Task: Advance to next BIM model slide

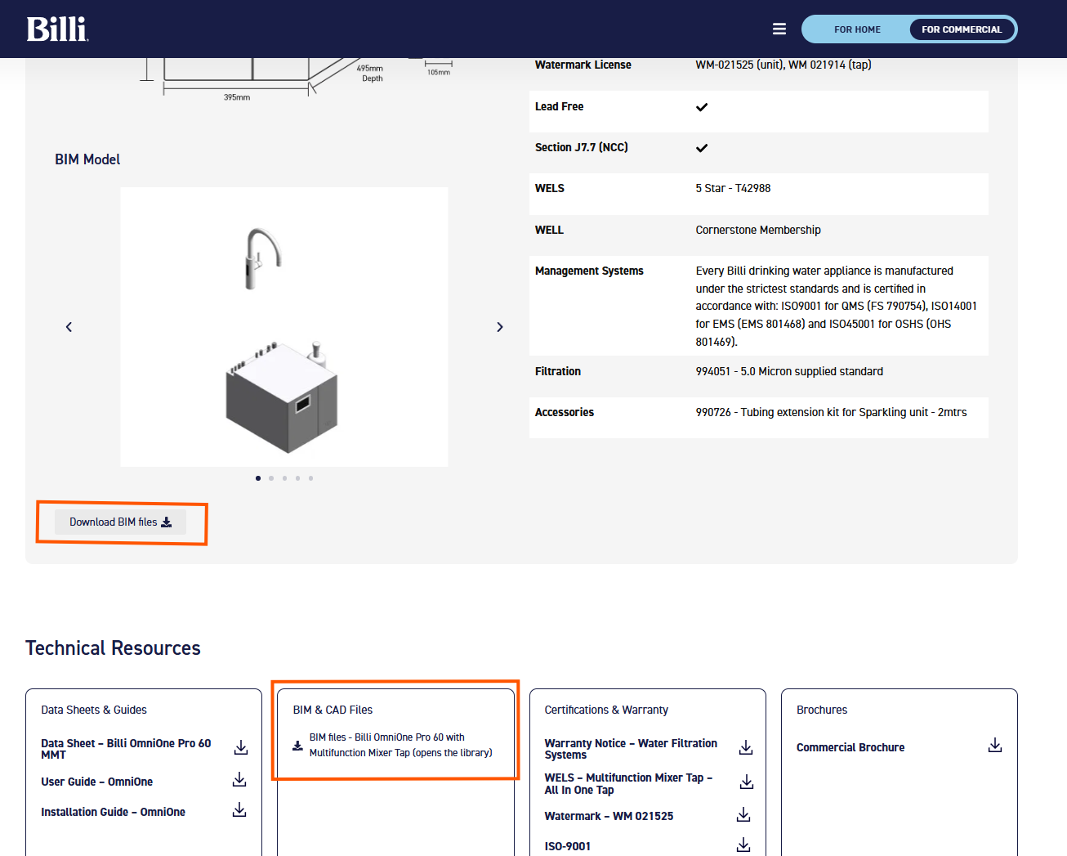Action: point(500,327)
